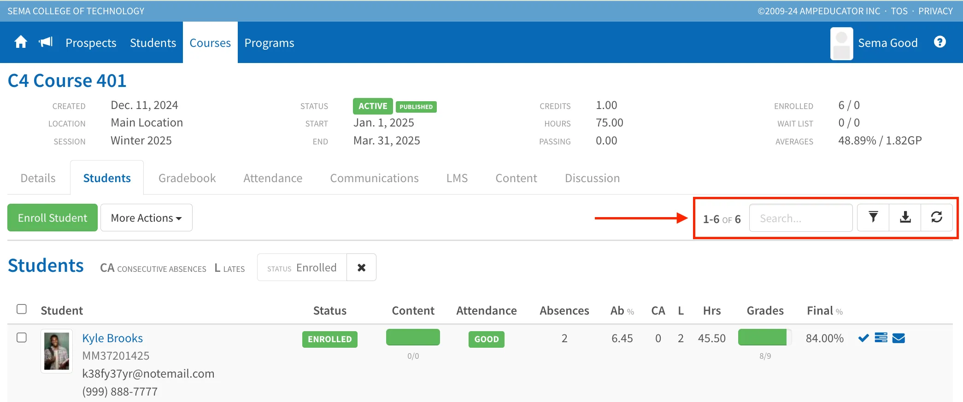The width and height of the screenshot is (963, 402).
Task: Click the download export icon
Action: (x=905, y=218)
